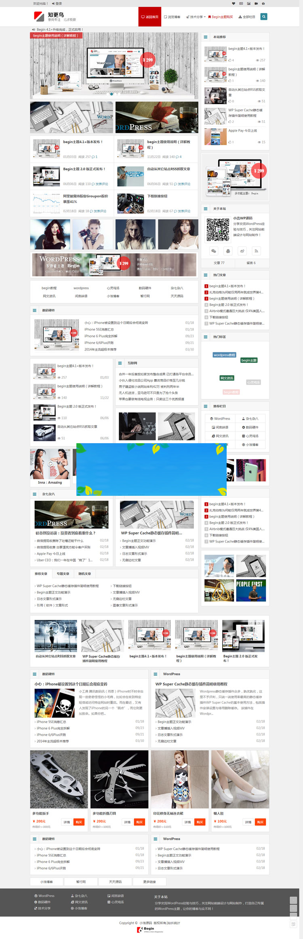Click hamburger icon beside 本站推荐 heading

coord(206,37)
